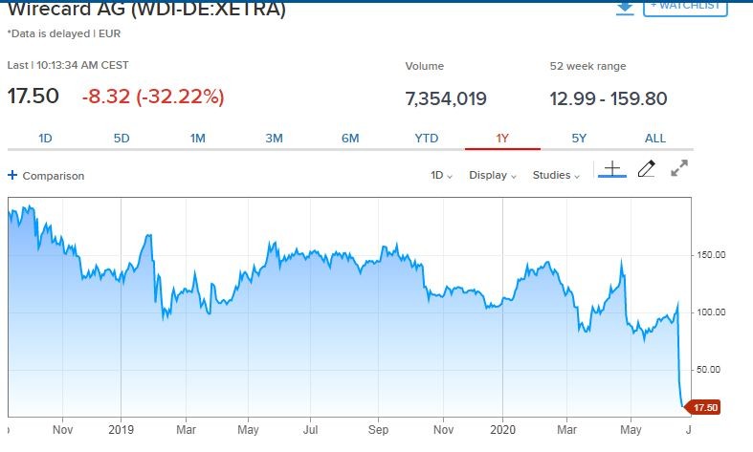Switch to the 1D range tab
This screenshot has width=753, height=452.
pos(45,139)
